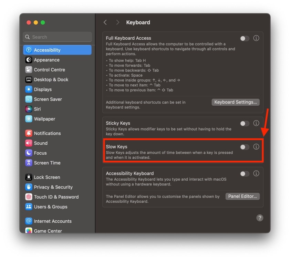This screenshot has width=290, height=259.
Task: Click the Touch ID fingerprint icon
Action: [29, 197]
